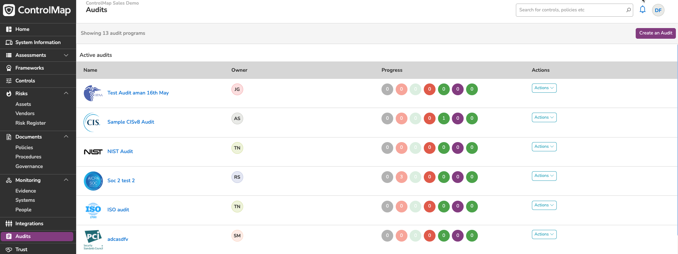This screenshot has height=254, width=678.
Task: Click the AICPA SOC logo badge
Action: [x=93, y=181]
